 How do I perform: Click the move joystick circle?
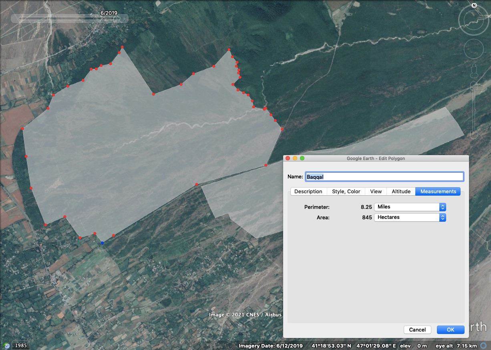click(474, 49)
